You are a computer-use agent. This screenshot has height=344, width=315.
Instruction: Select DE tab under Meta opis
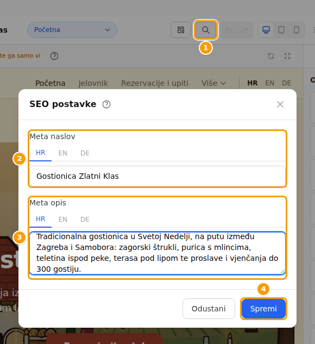tap(85, 219)
